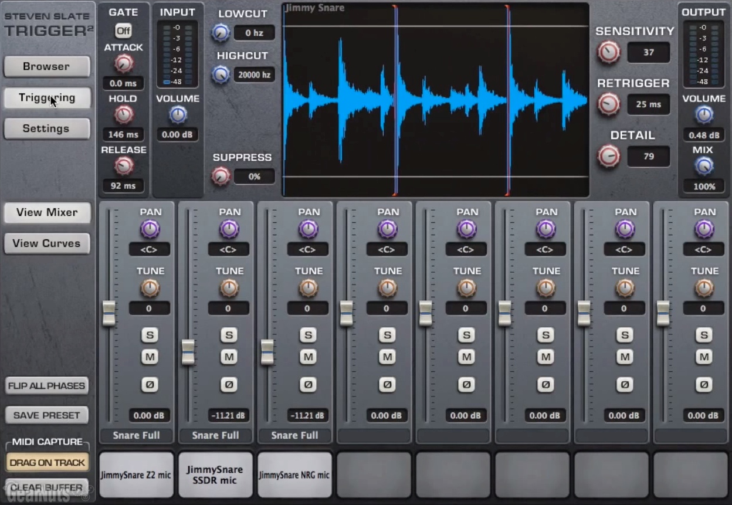This screenshot has height=505, width=732.
Task: Flip phase on the third channel
Action: [308, 385]
